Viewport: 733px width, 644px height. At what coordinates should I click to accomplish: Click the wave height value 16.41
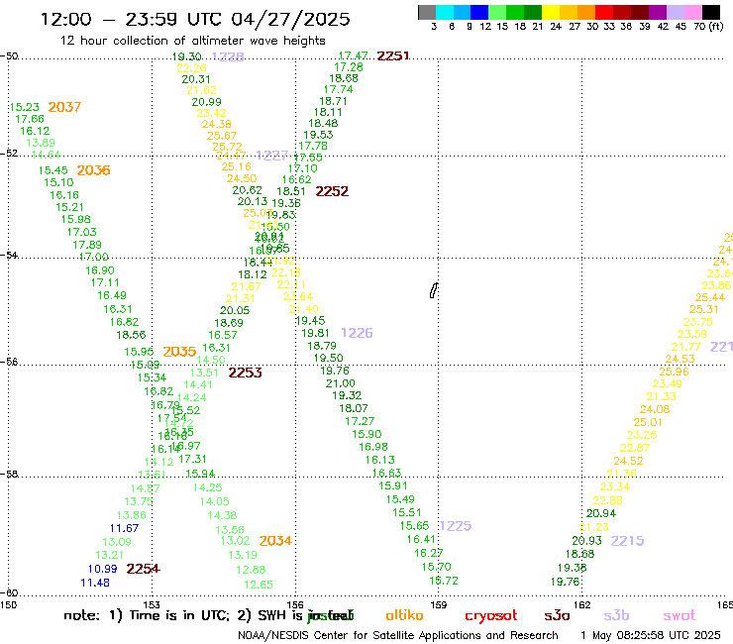(x=421, y=540)
